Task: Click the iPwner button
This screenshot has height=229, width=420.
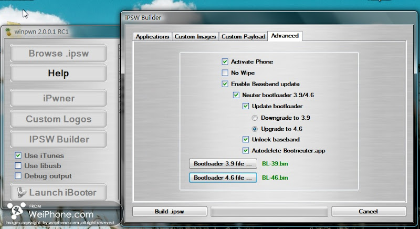Action: point(58,98)
